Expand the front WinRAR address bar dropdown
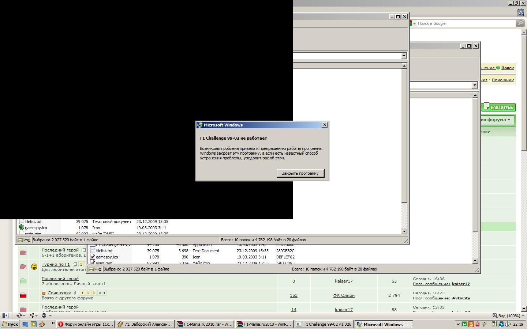 point(404,56)
